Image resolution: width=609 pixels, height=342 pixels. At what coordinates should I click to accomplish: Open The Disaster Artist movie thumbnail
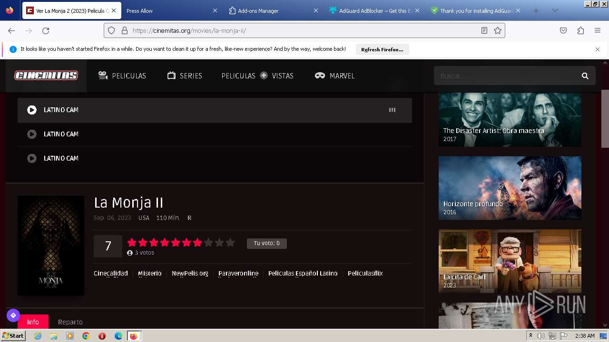click(x=510, y=120)
